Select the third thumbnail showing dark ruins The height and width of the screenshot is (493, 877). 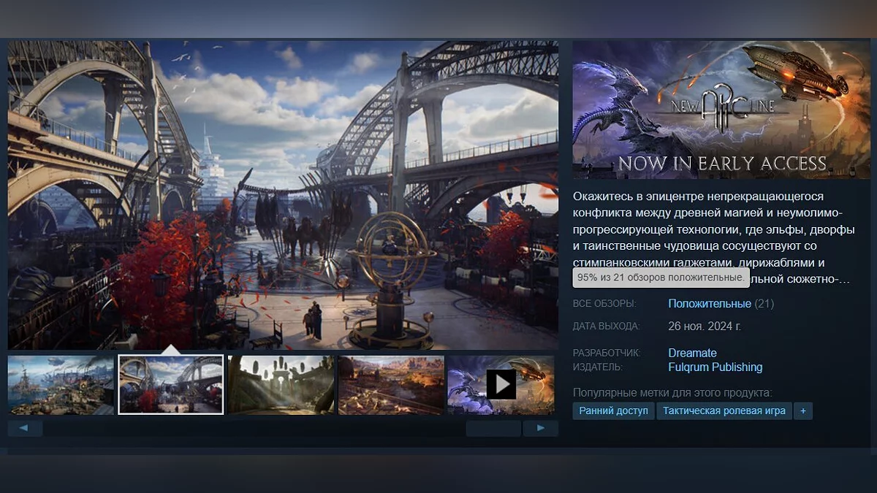[x=281, y=385]
